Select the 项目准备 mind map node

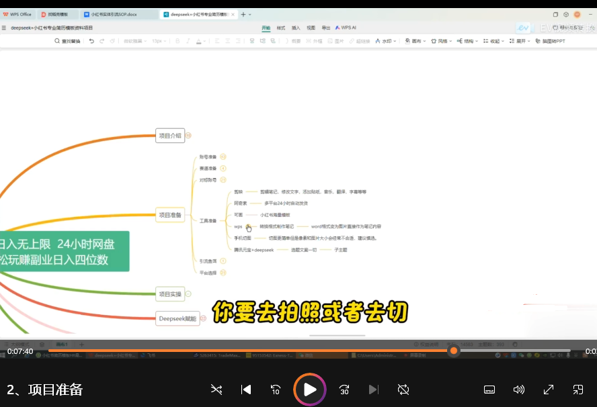[170, 215]
